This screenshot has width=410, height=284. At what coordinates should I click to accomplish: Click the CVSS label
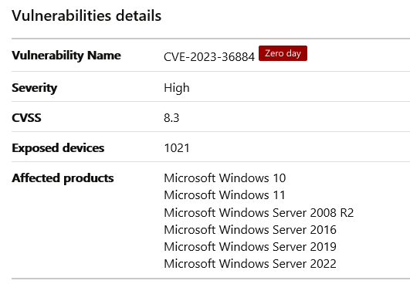(x=26, y=118)
